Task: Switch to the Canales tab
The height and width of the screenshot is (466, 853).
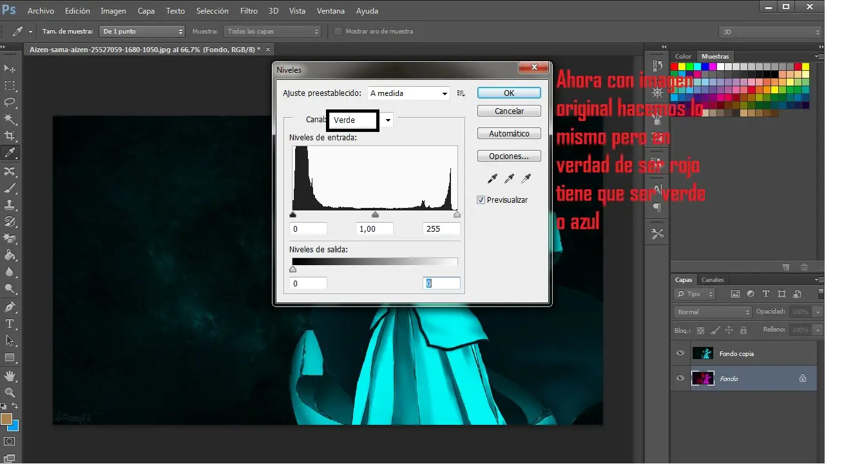Action: 713,280
